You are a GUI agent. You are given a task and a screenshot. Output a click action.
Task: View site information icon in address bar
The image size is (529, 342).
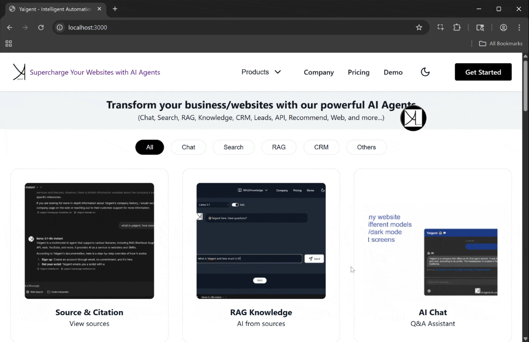pos(60,27)
